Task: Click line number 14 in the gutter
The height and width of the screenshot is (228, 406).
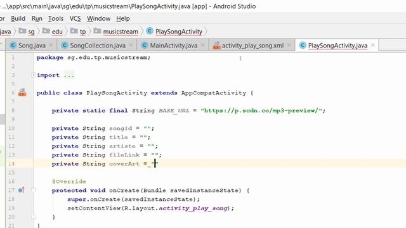Action: pos(11,163)
